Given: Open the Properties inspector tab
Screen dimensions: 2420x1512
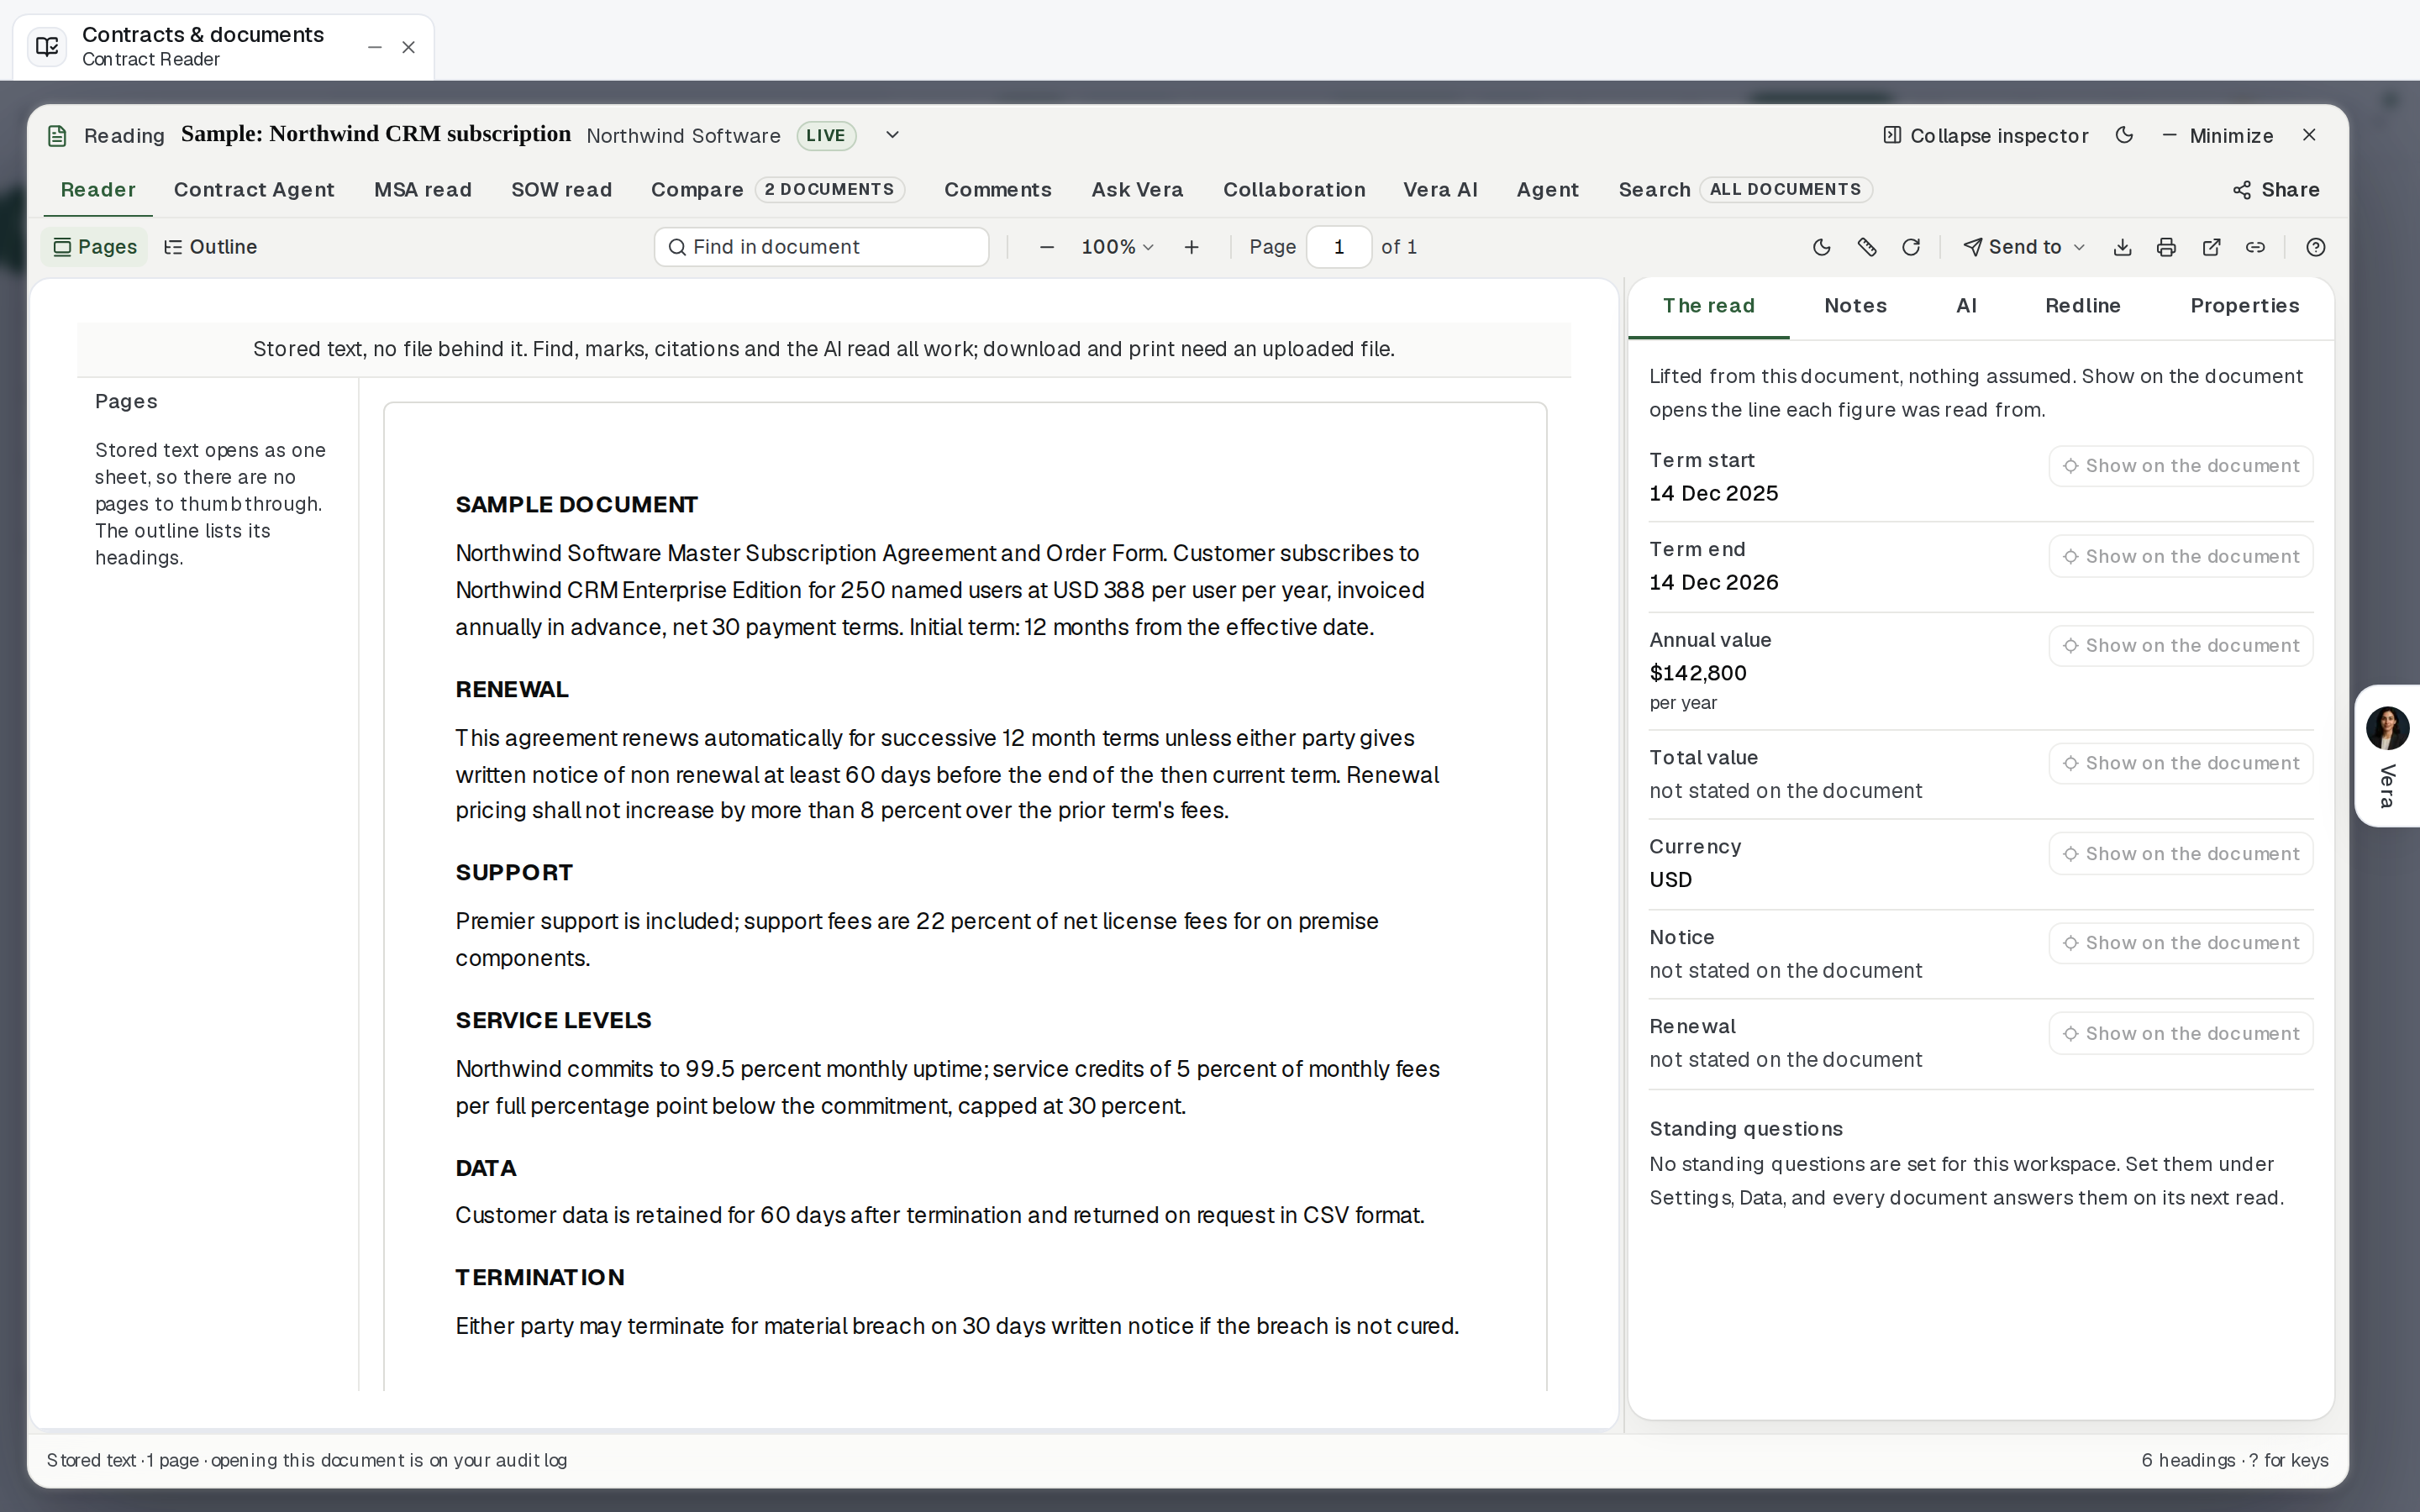Looking at the screenshot, I should point(2244,306).
